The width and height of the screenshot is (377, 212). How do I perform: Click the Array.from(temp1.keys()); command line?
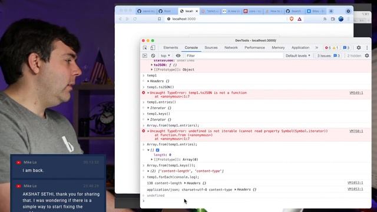coord(171,165)
